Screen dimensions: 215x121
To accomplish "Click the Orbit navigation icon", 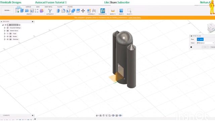I will click(97, 116).
